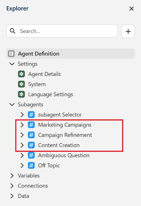Screen dimensions: 141x206
Task: Click the plus button to add an item
Action: pos(128,31)
